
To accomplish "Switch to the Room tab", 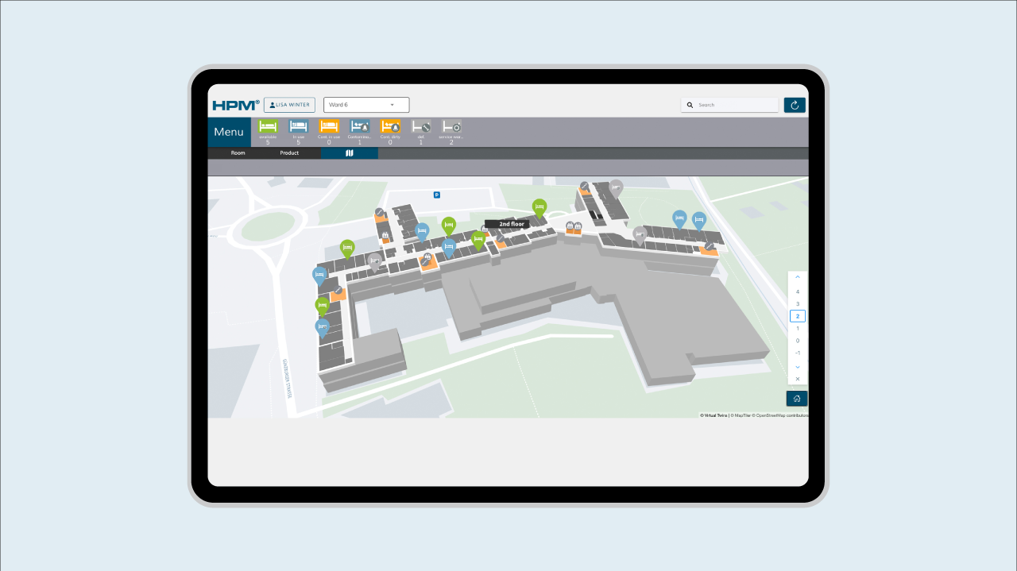I will tap(238, 152).
